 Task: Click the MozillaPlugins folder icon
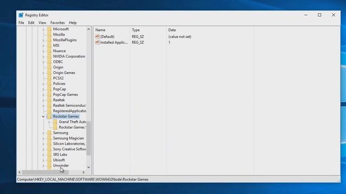[49, 40]
